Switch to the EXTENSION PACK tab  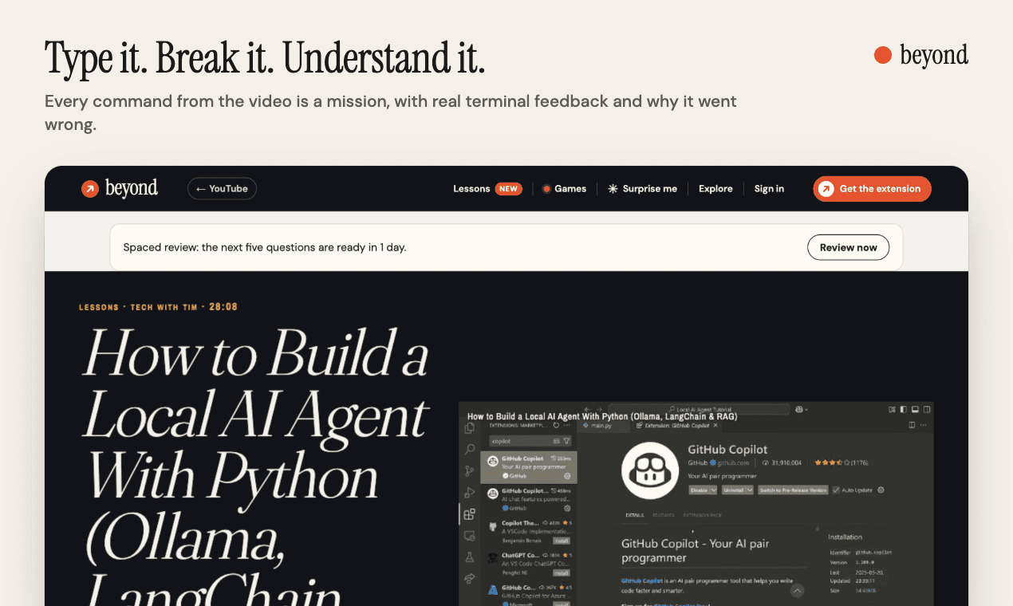pyautogui.click(x=702, y=515)
